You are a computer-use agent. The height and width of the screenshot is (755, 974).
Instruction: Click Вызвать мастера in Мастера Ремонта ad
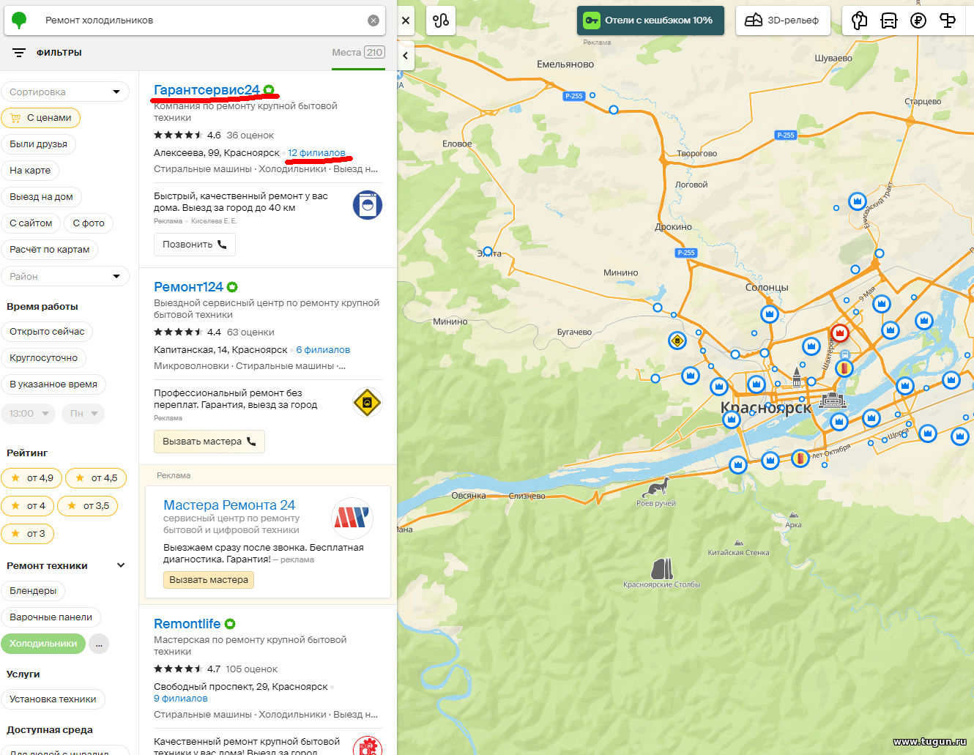pos(209,579)
